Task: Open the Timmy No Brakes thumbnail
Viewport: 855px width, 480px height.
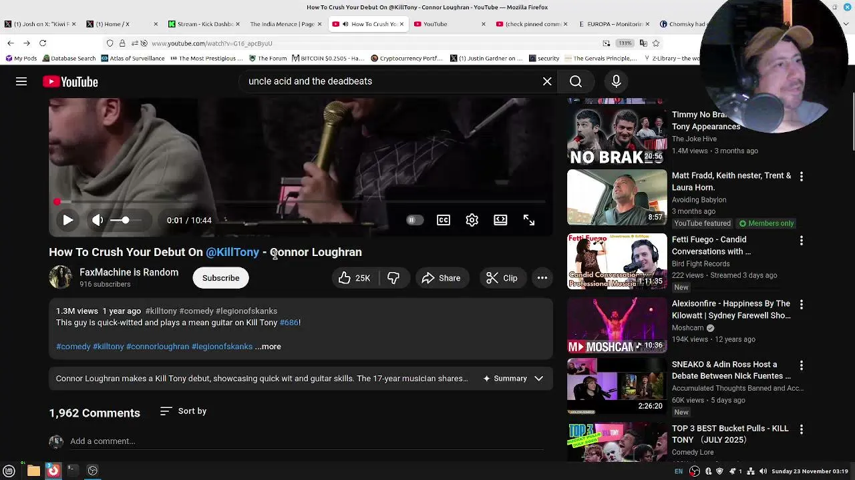Action: (617, 137)
